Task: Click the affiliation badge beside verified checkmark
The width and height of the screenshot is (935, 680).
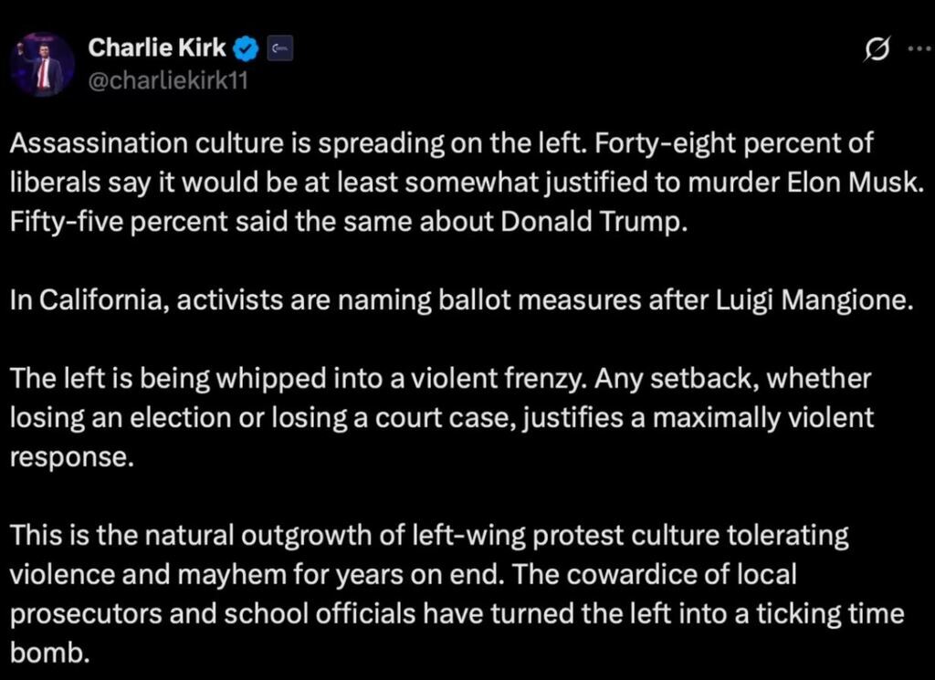Action: [x=278, y=47]
